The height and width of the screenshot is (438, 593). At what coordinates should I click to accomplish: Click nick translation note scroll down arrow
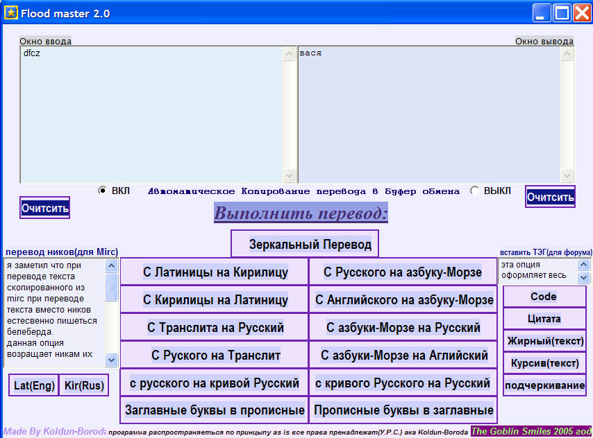point(111,360)
